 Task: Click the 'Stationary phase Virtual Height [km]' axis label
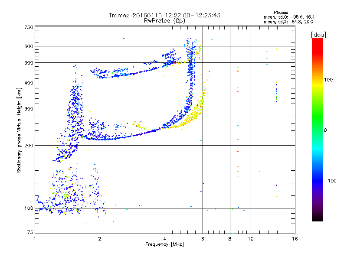coord(19,130)
